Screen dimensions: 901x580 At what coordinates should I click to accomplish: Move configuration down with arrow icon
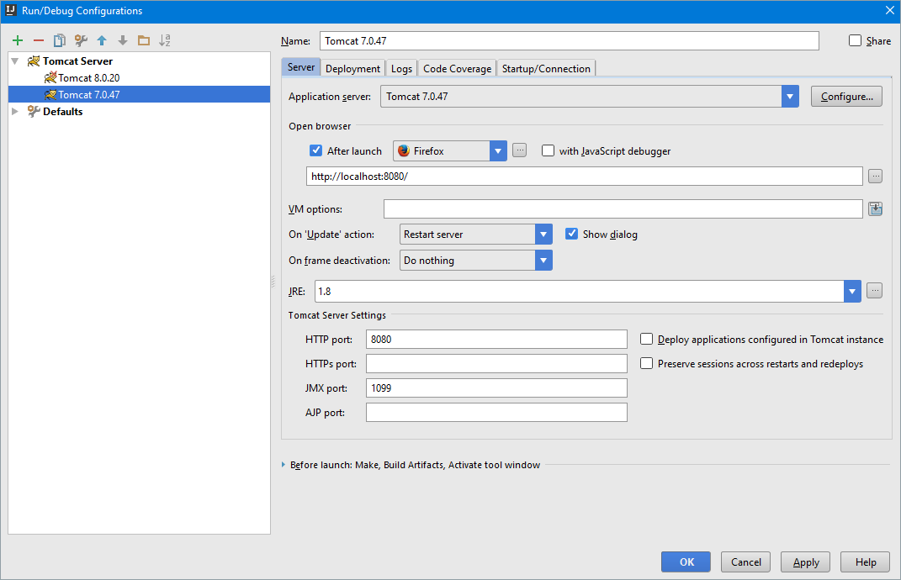(x=122, y=40)
